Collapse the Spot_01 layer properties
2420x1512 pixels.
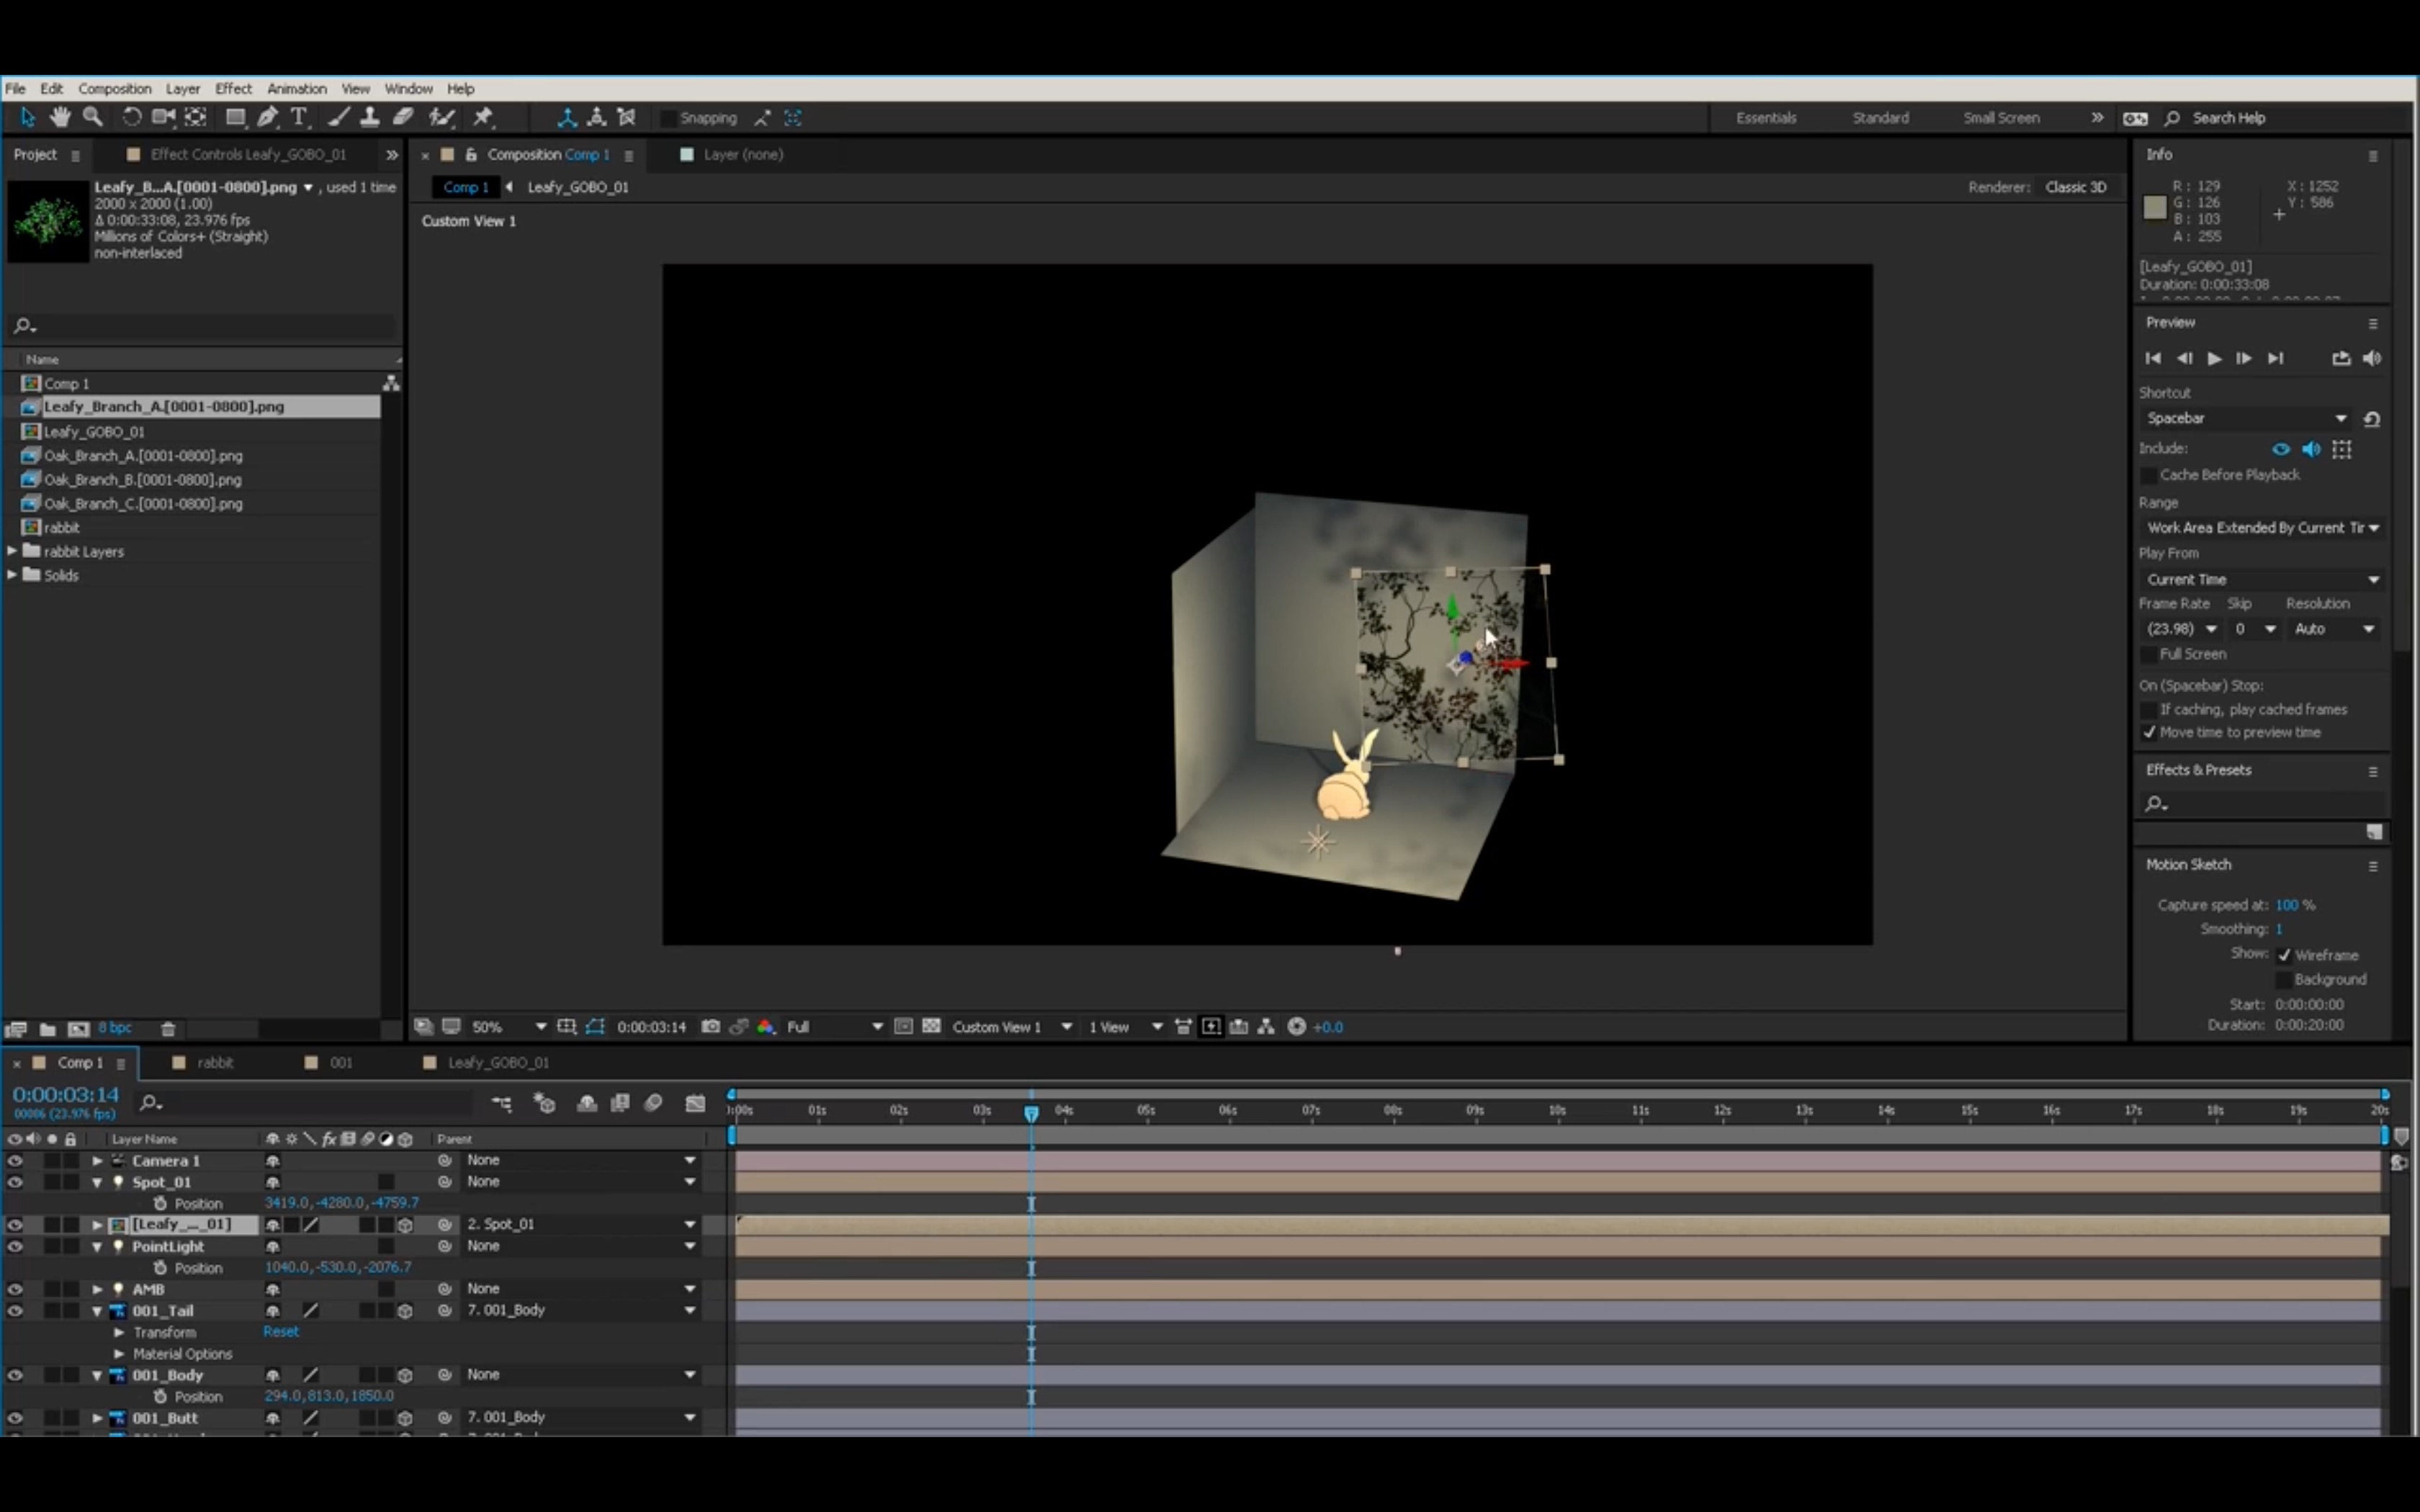[97, 1182]
